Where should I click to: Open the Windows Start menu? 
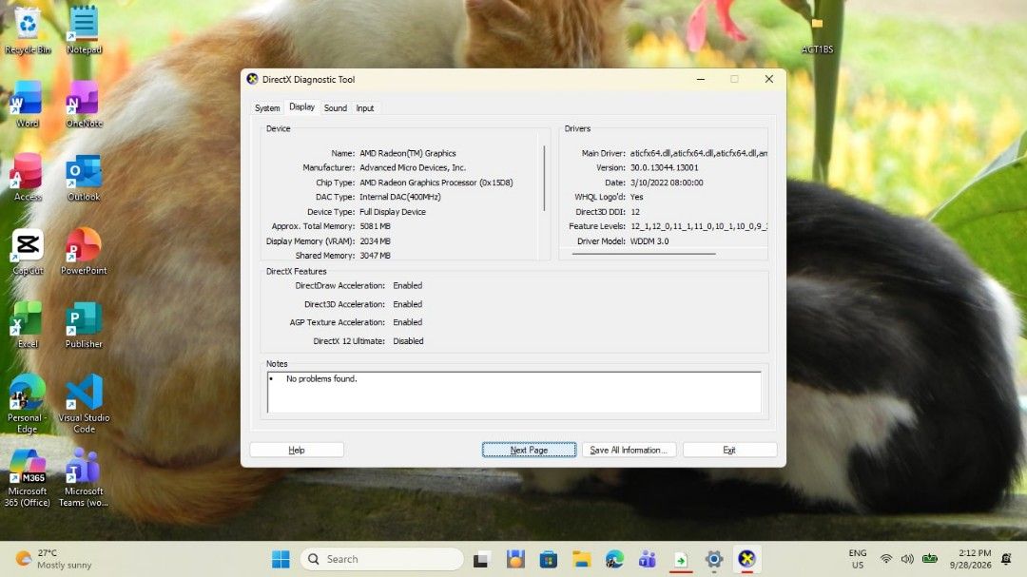click(281, 559)
